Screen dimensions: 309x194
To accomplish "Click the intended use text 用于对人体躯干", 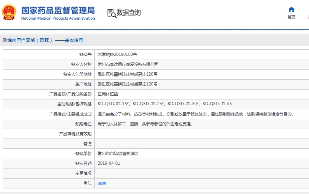I will pos(145,124).
